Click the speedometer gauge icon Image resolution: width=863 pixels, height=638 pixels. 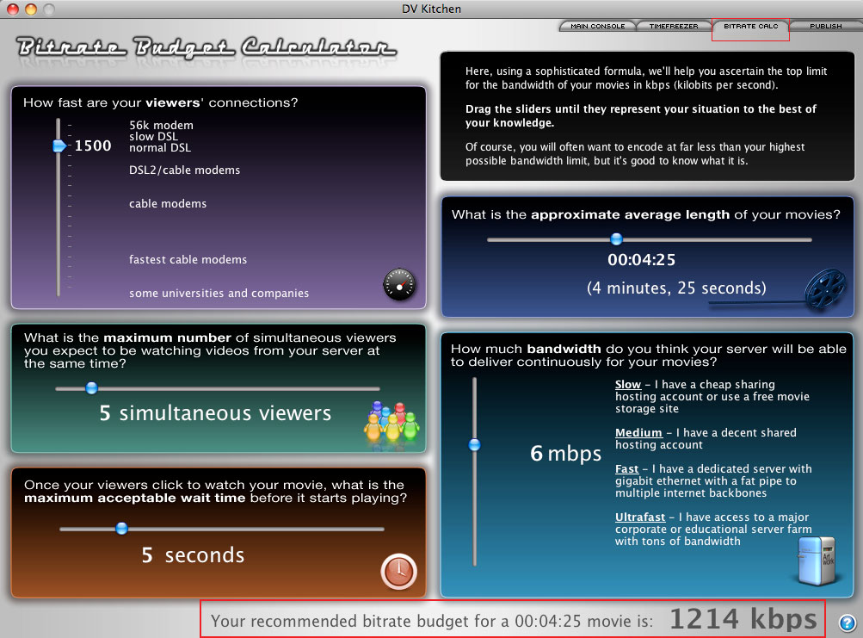pyautogui.click(x=398, y=282)
